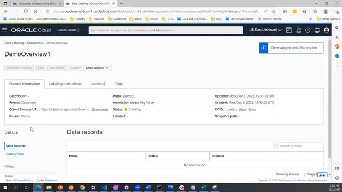Open the Edge profile avatar in the toolbar
The image size is (342, 192).
(x=325, y=11)
